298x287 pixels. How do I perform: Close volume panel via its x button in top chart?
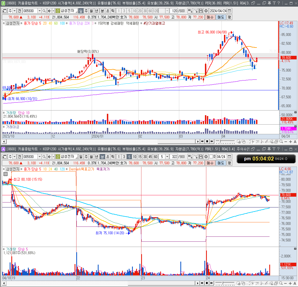pyautogui.click(x=295, y=112)
